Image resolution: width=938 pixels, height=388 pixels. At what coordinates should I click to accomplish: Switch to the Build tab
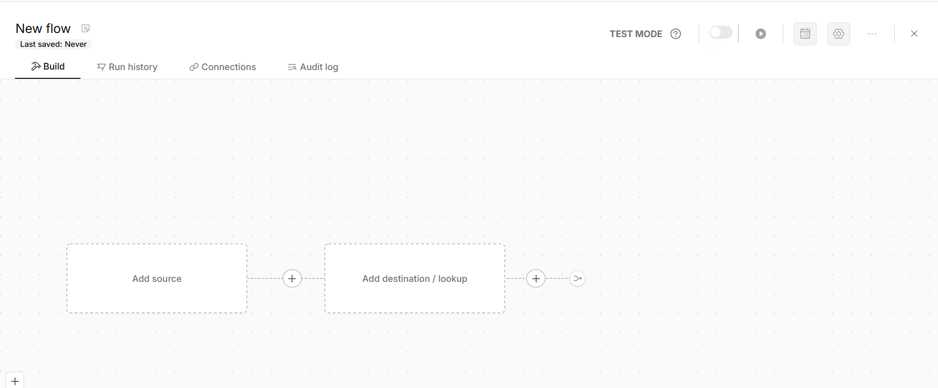[48, 66]
